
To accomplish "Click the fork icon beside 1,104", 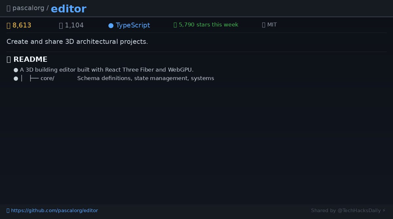I will pyautogui.click(x=61, y=25).
